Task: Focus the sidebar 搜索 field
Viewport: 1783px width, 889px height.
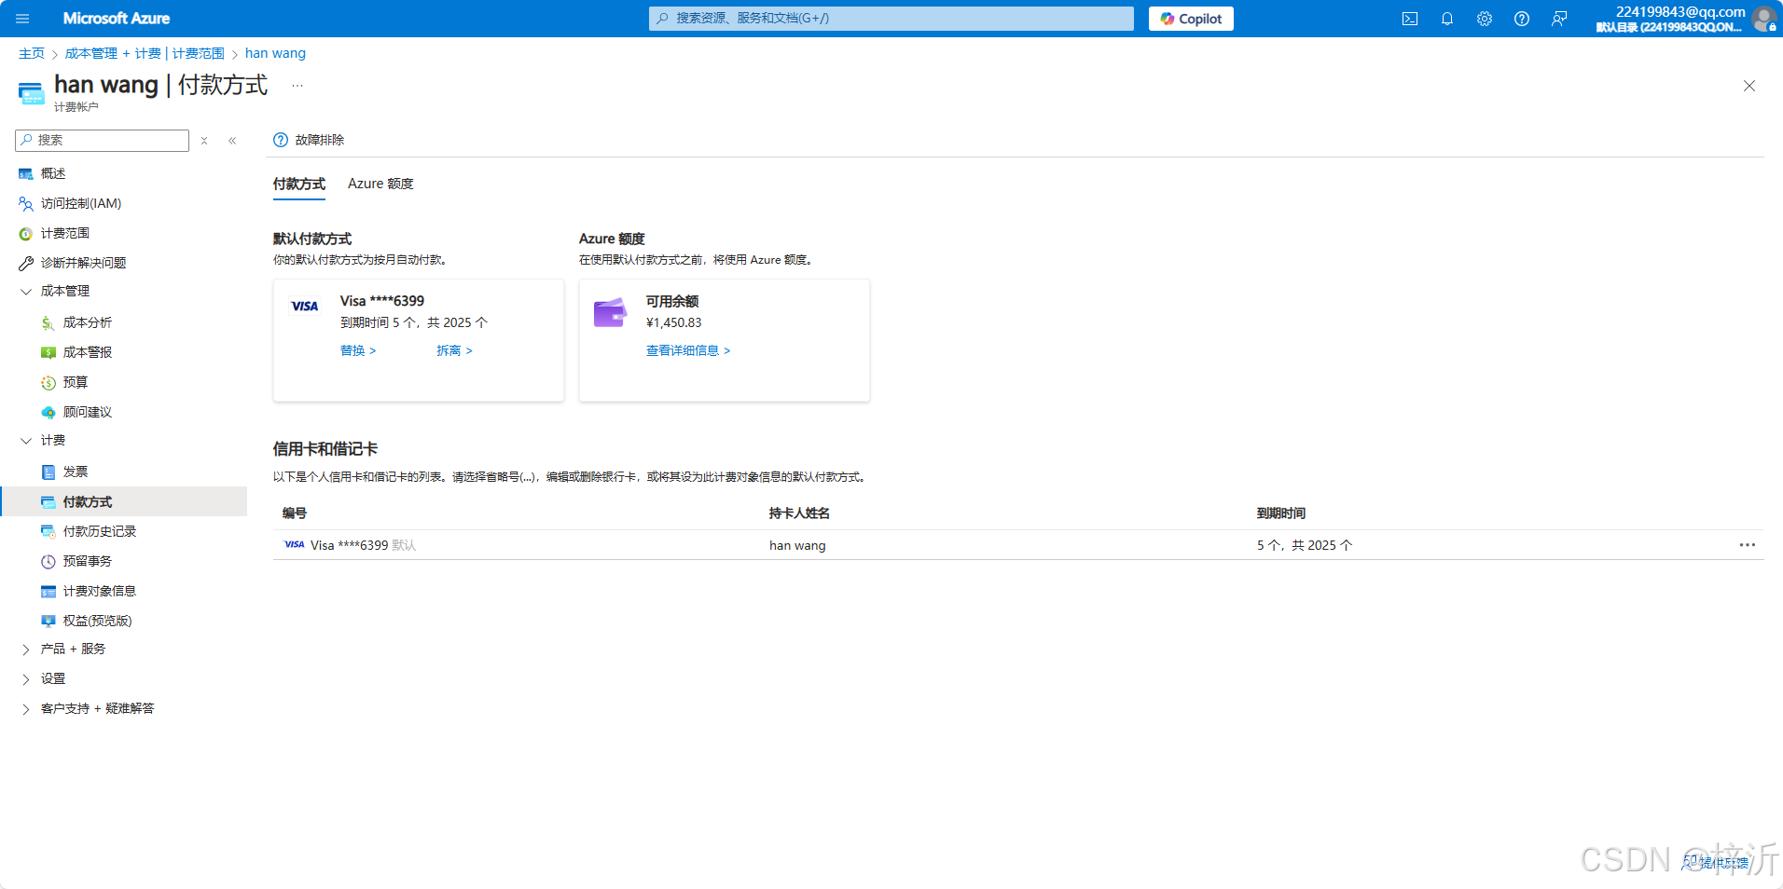Action: pos(103,140)
